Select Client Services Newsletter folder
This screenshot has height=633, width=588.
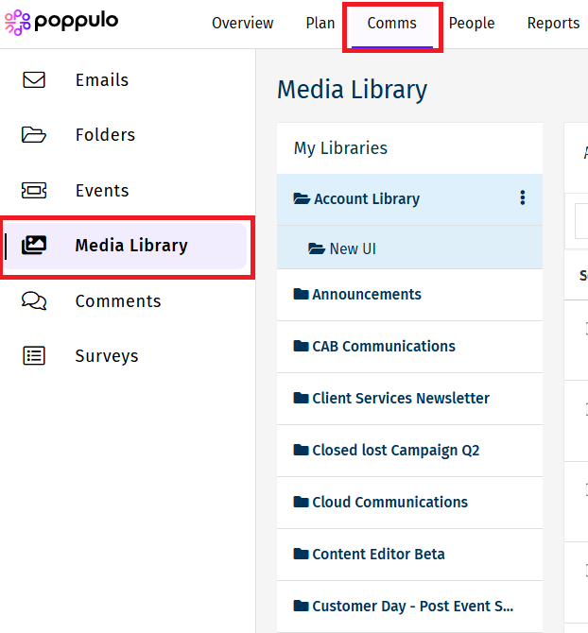point(400,399)
